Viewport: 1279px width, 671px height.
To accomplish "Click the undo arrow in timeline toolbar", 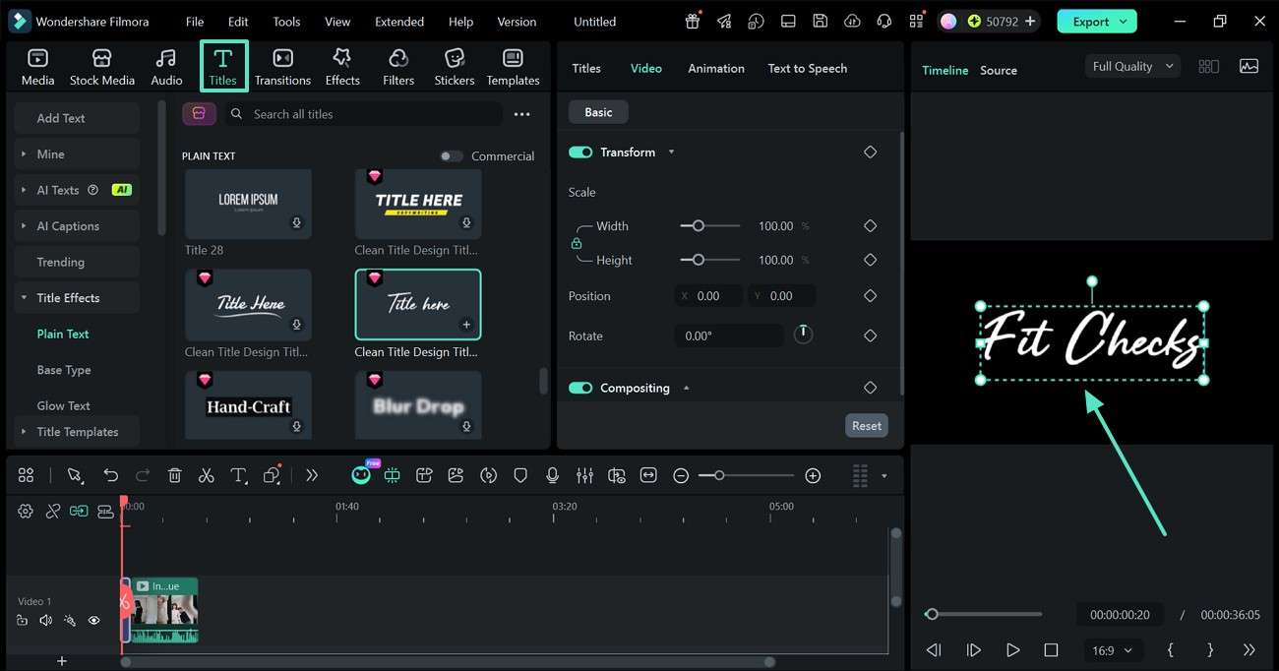I will click(x=110, y=475).
